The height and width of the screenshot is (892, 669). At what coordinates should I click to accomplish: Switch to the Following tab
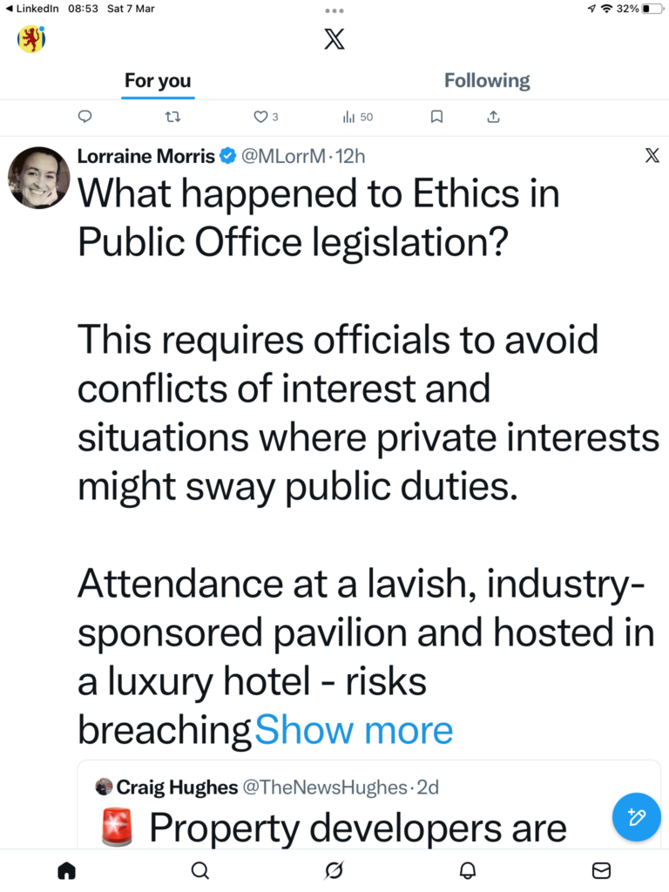coord(486,81)
